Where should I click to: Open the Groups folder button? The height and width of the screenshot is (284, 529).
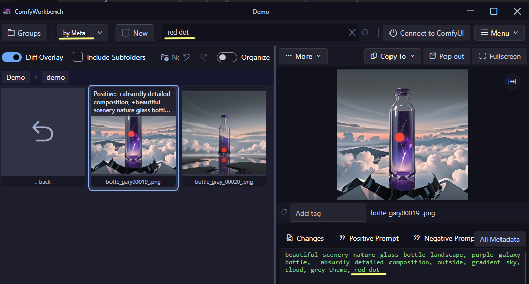[x=24, y=33]
